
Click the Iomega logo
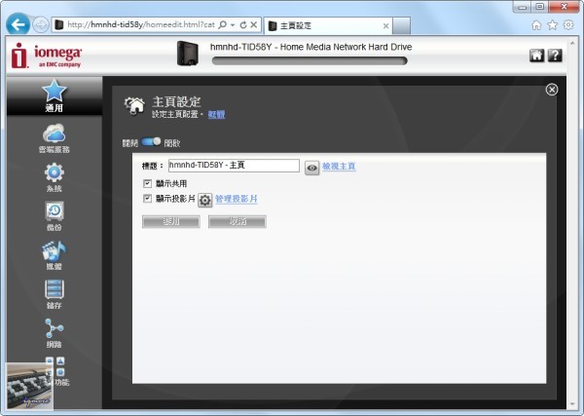46,56
